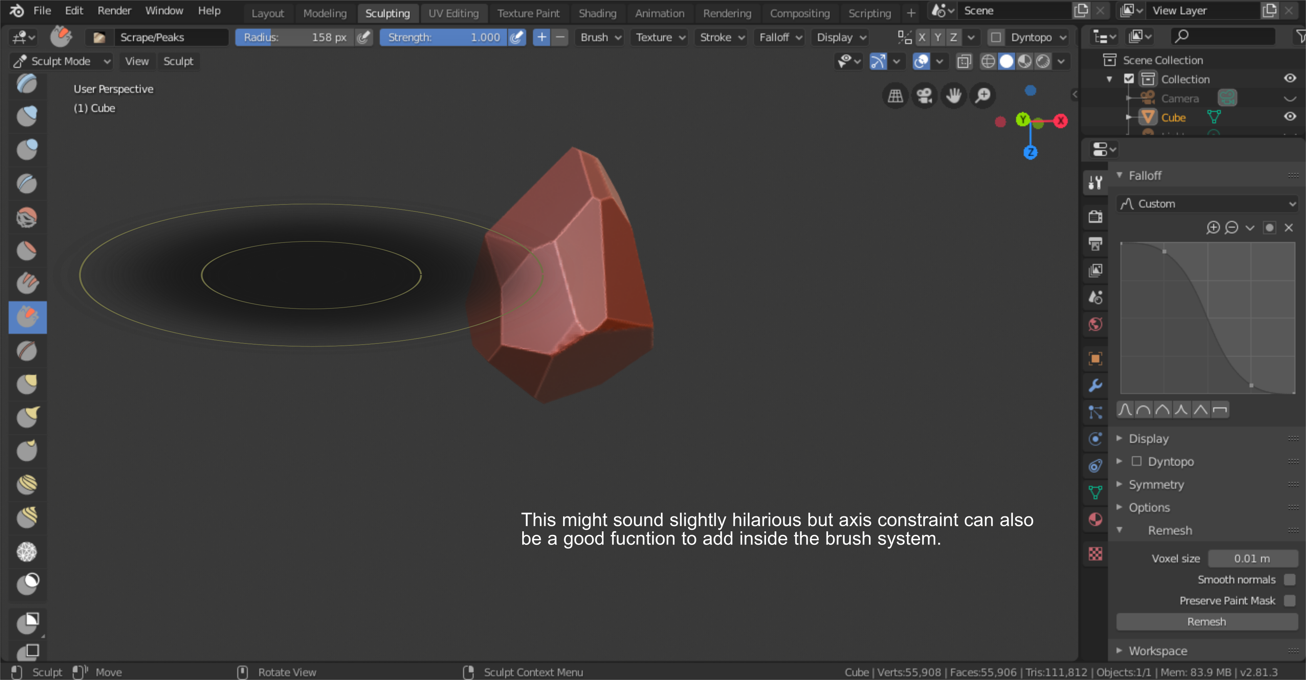The width and height of the screenshot is (1306, 680).
Task: Open the World properties tab icon
Action: click(1095, 324)
